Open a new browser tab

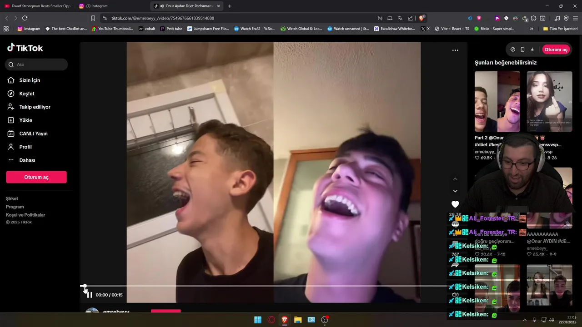(x=230, y=6)
